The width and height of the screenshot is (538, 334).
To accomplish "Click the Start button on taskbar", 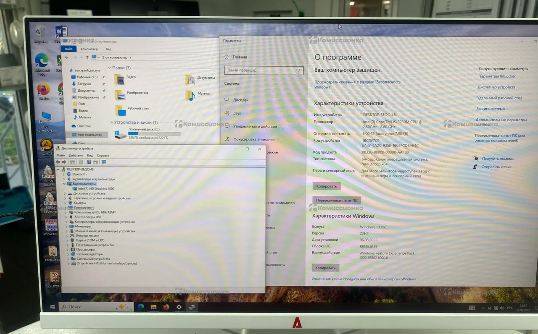I will 53,307.
